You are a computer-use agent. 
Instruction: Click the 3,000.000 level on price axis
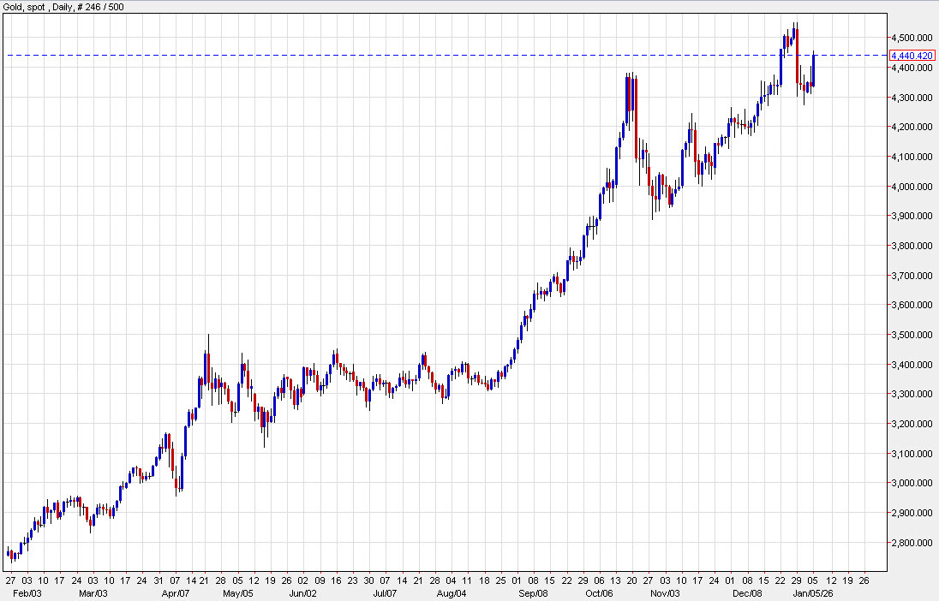[x=912, y=483]
